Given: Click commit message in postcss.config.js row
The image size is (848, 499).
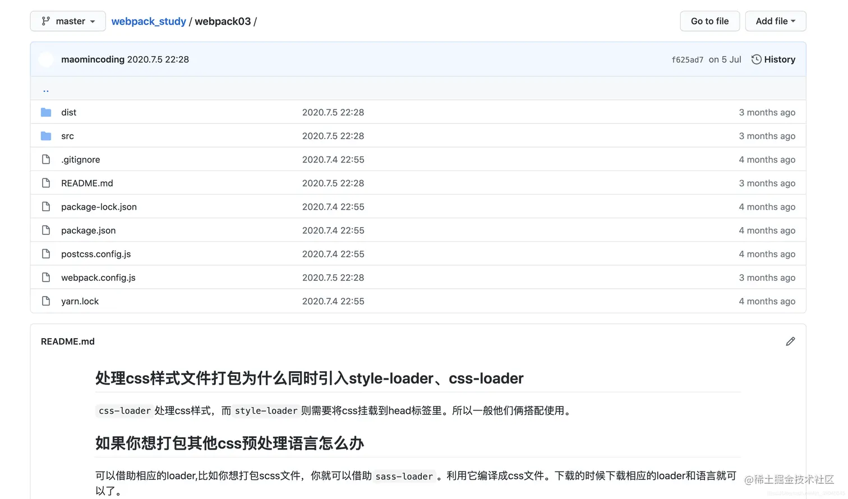Looking at the screenshot, I should 333,253.
